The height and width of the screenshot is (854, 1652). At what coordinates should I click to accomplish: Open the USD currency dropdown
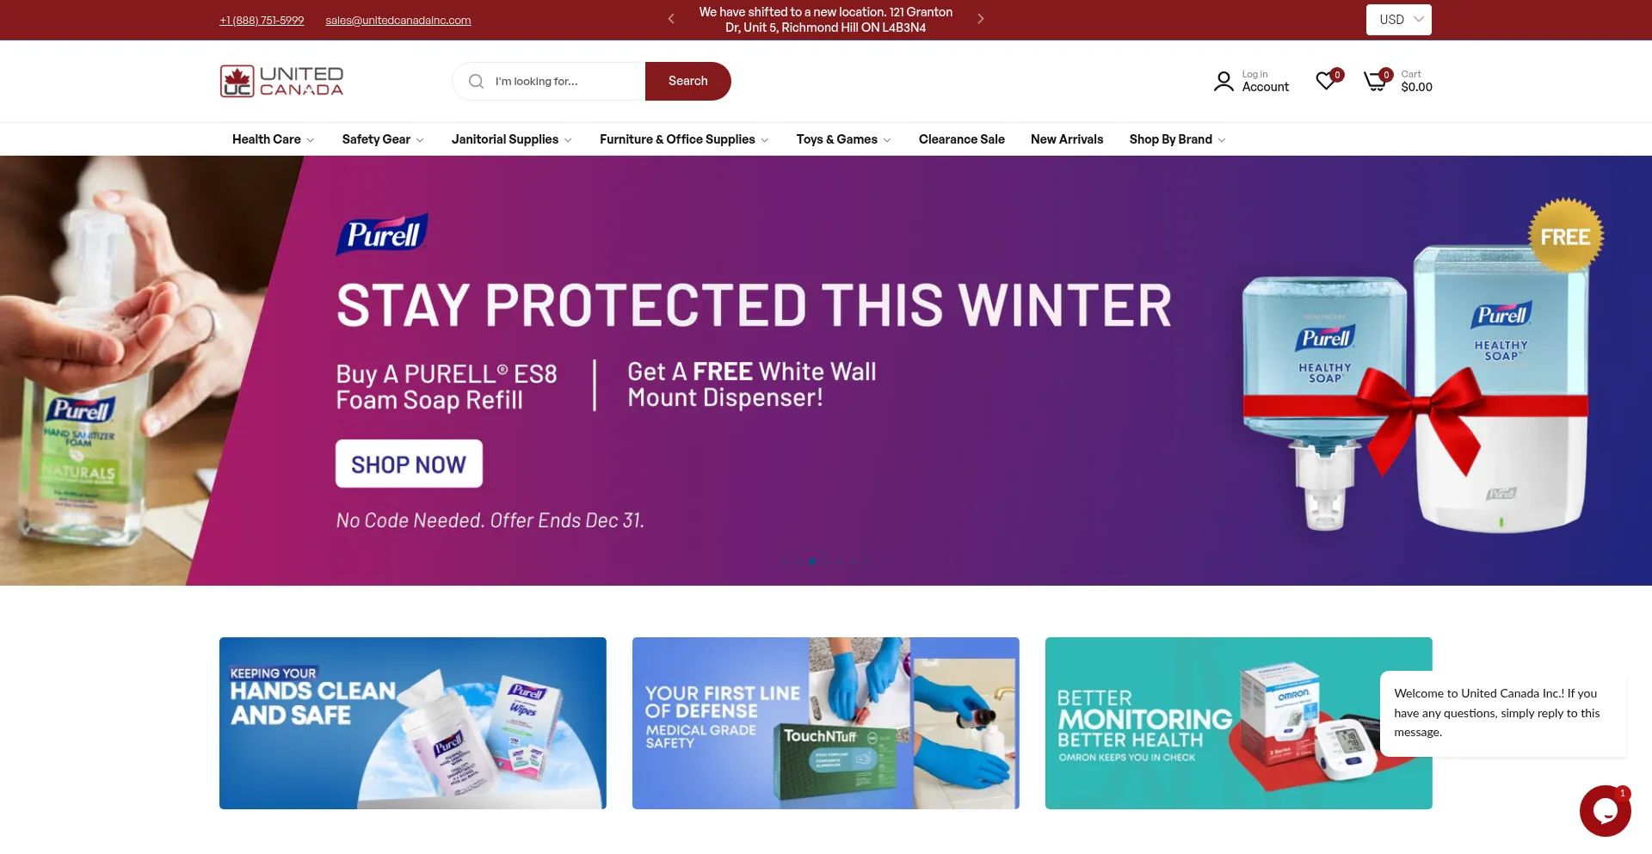pos(1398,20)
